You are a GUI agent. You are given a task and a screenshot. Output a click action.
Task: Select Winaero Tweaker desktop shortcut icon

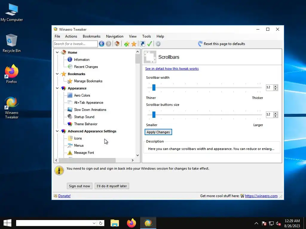click(12, 102)
